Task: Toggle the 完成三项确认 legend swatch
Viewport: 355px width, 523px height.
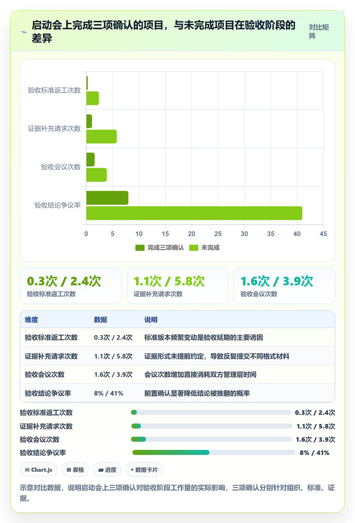Action: click(140, 248)
